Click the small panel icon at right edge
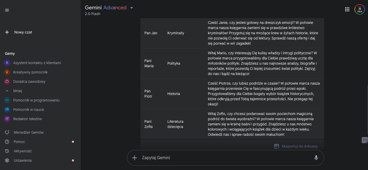The width and height of the screenshot is (368, 170). pyautogui.click(x=365, y=140)
